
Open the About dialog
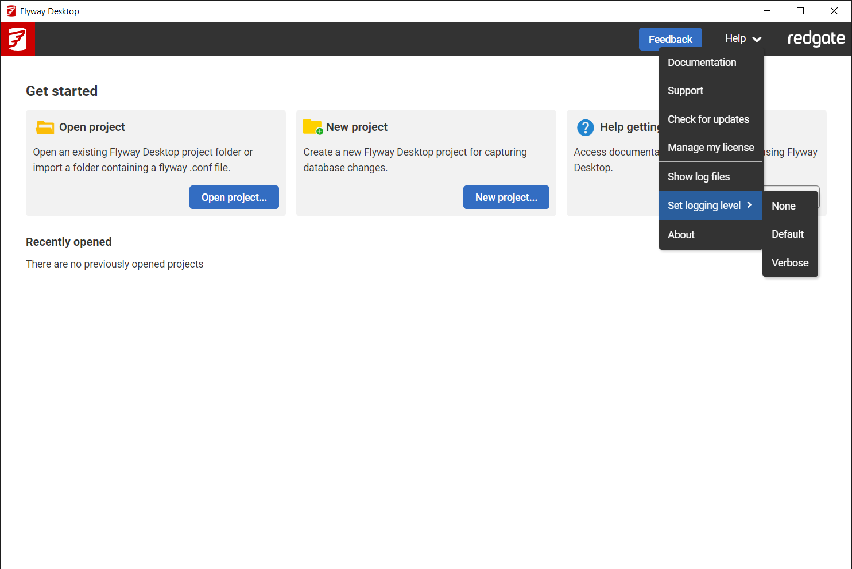(681, 234)
